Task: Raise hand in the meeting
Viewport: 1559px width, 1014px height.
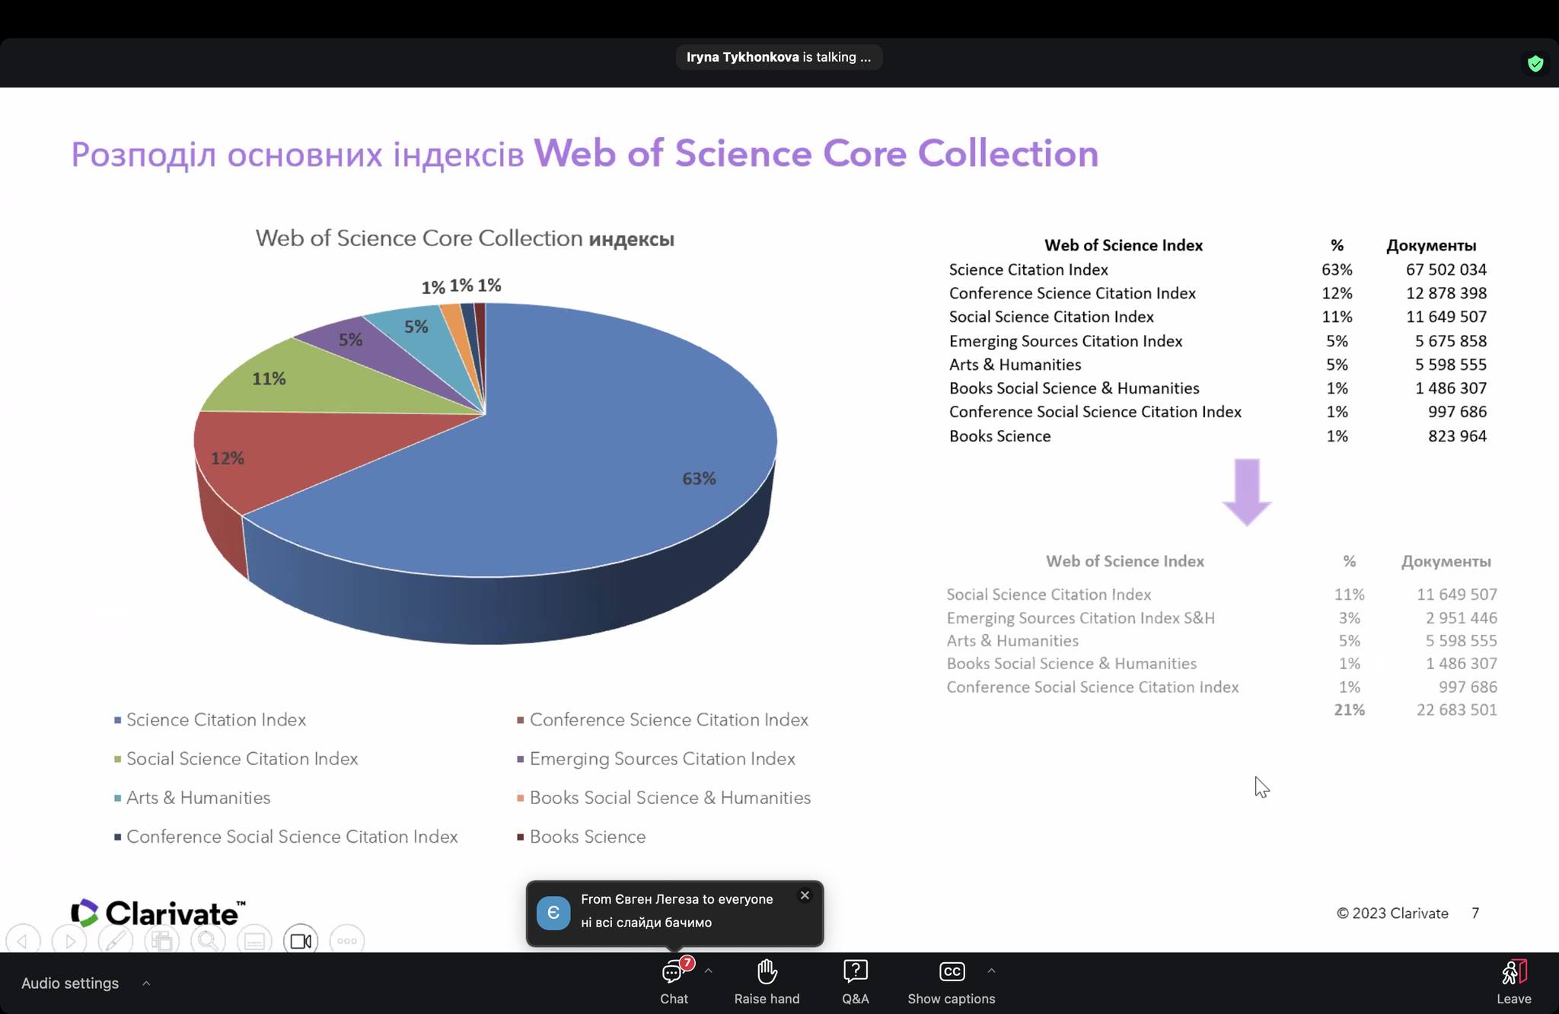Action: coord(767,982)
